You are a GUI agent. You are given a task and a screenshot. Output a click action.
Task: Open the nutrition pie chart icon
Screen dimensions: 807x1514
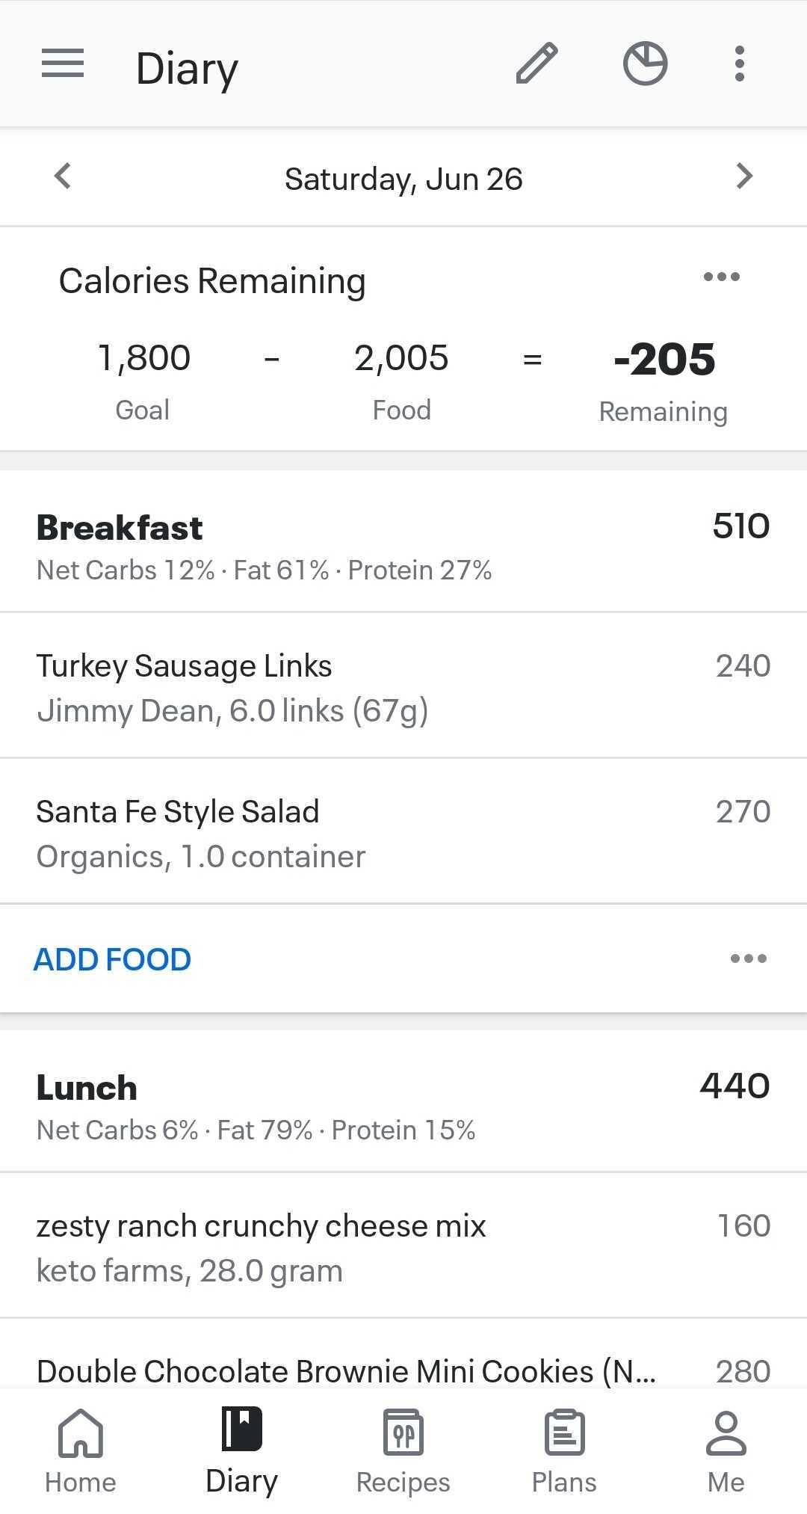point(645,64)
